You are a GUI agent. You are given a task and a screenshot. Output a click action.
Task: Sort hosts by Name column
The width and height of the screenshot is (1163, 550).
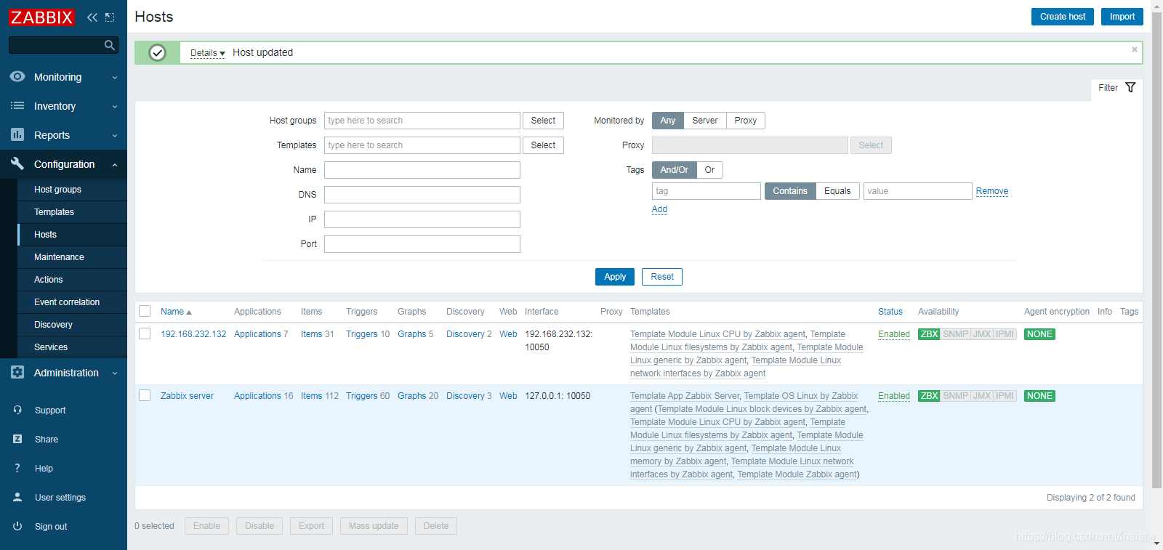click(x=176, y=312)
